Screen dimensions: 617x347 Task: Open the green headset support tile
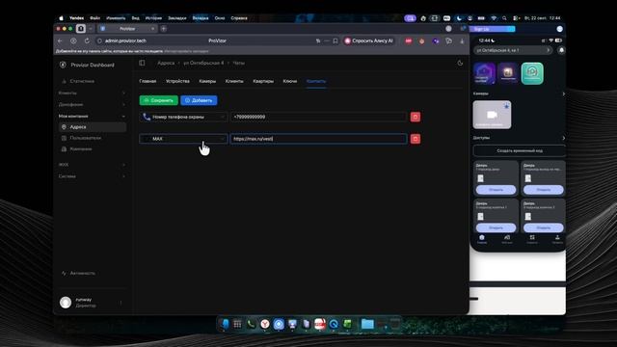click(x=532, y=73)
